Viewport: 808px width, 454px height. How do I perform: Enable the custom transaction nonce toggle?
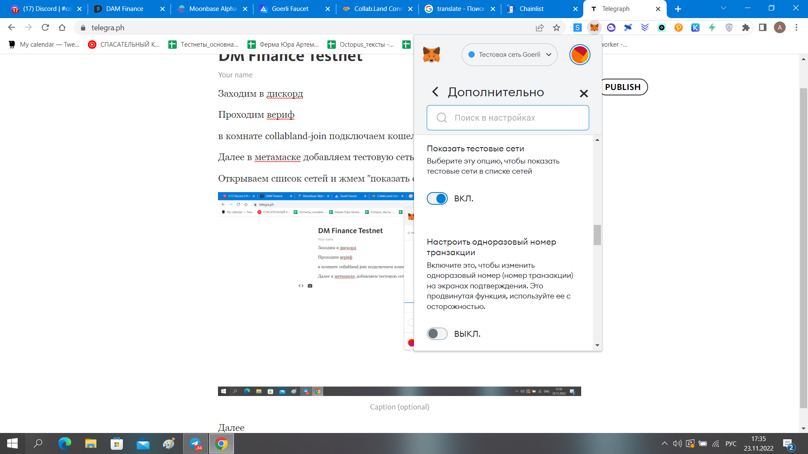(437, 334)
